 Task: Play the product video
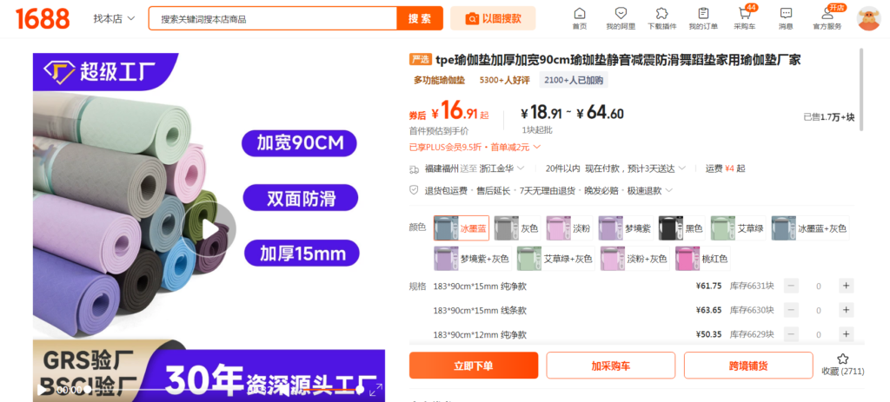tap(209, 228)
